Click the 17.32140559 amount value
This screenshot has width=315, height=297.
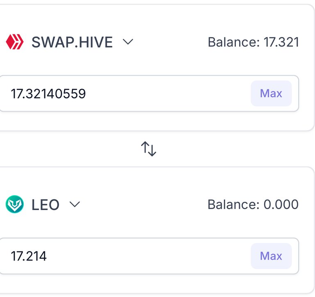coord(48,94)
